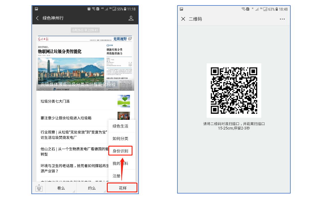Open the 约么 bottom menu
This screenshot has height=201, width=318.
point(92,188)
